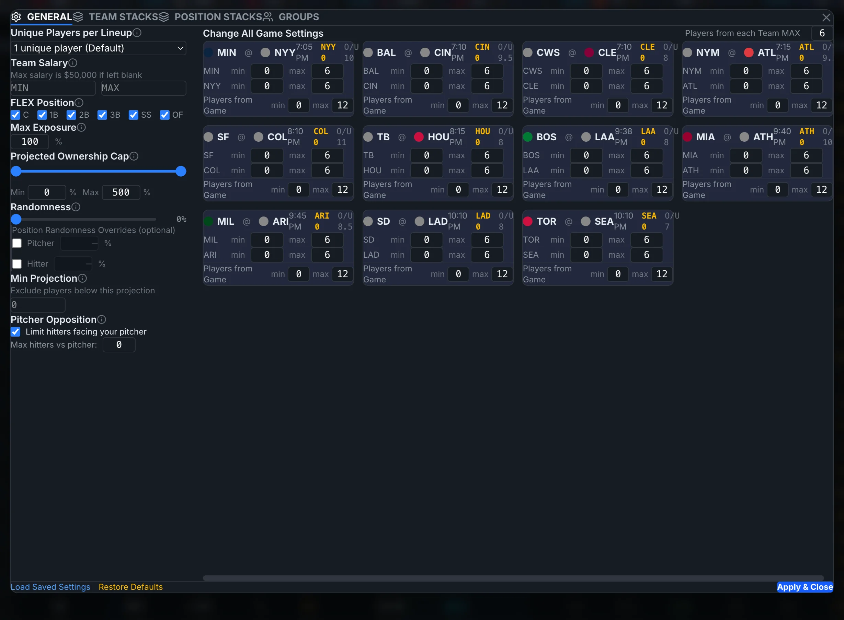
Task: Click the MIL team logo in MIL @ ARI
Action: 208,221
